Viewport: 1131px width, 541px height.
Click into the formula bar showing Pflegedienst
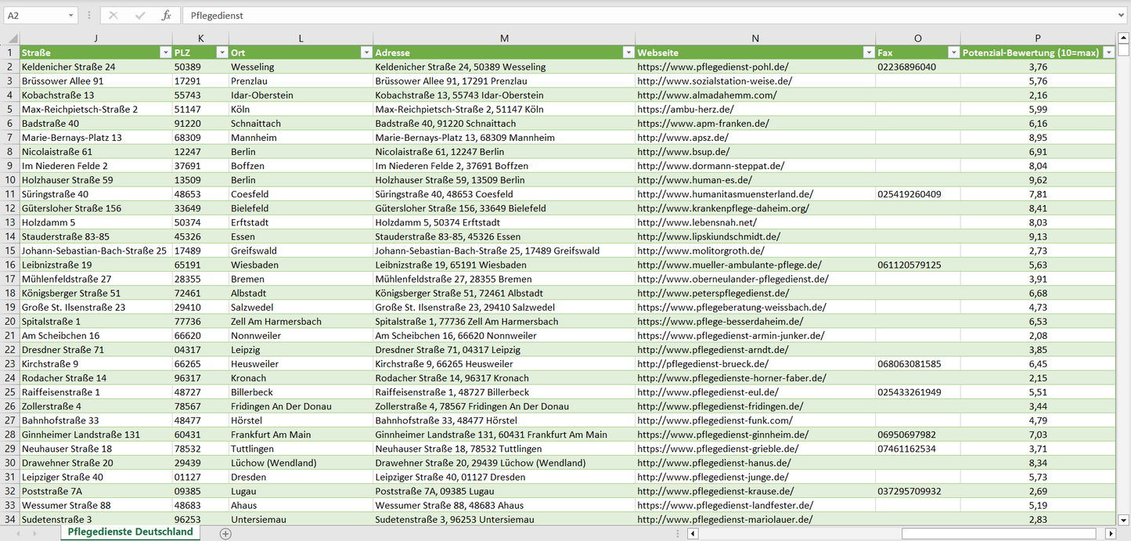click(x=626, y=16)
